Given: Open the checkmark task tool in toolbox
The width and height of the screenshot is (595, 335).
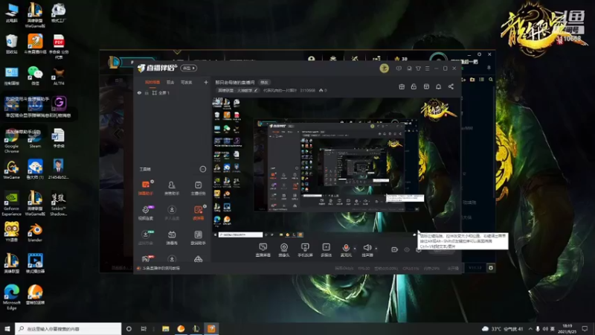Looking at the screenshot, I should tap(198, 188).
